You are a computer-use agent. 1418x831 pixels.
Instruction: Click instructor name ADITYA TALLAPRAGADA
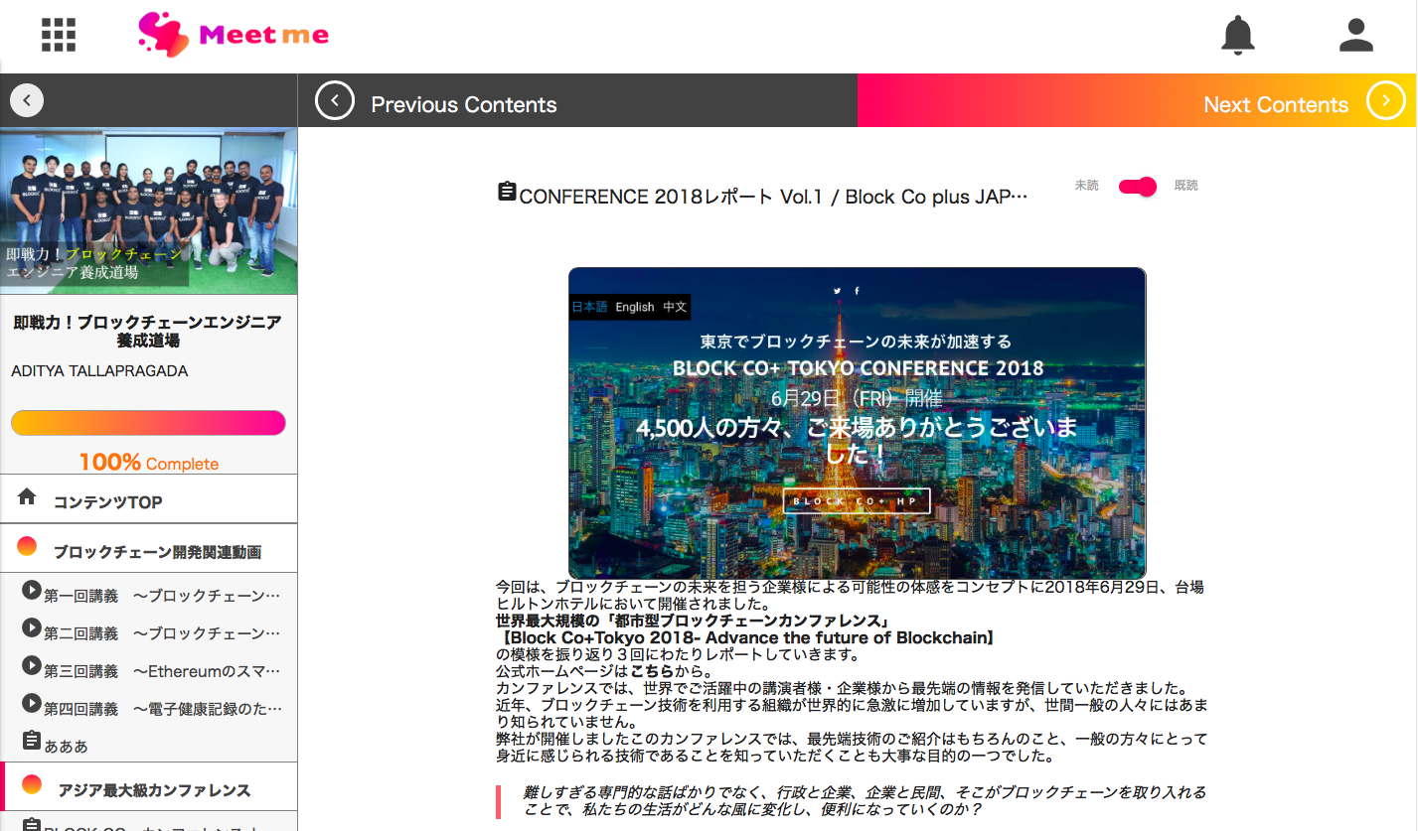[99, 371]
